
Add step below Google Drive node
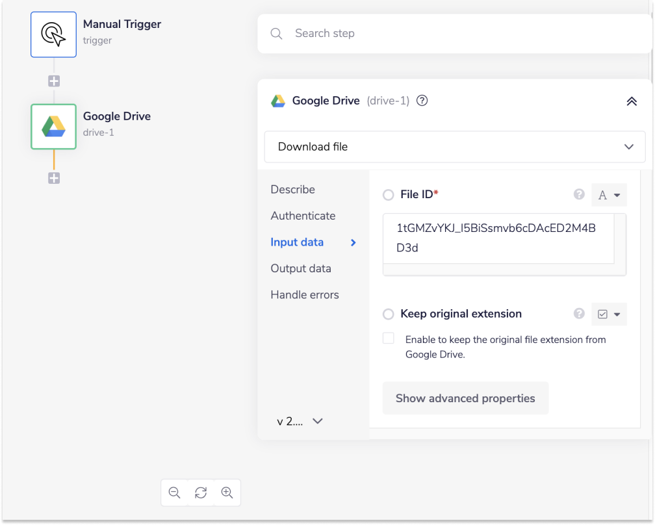click(54, 178)
